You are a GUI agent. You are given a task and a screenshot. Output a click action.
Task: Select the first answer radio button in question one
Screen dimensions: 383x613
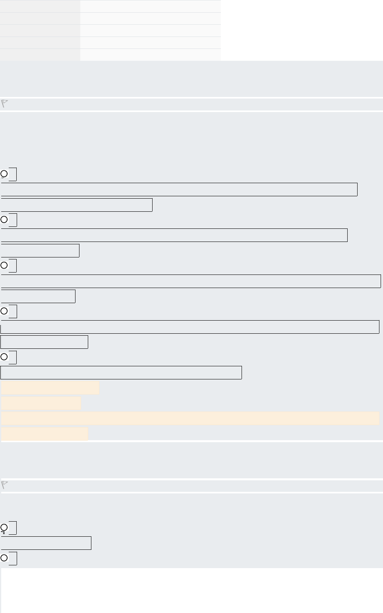click(4, 174)
